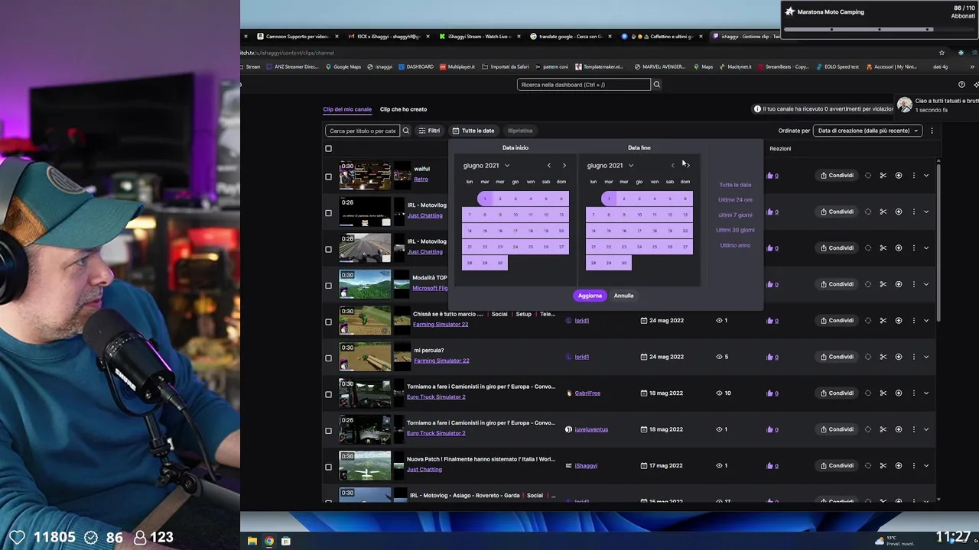
Task: Select the waifu clip checkbox
Action: tap(328, 176)
